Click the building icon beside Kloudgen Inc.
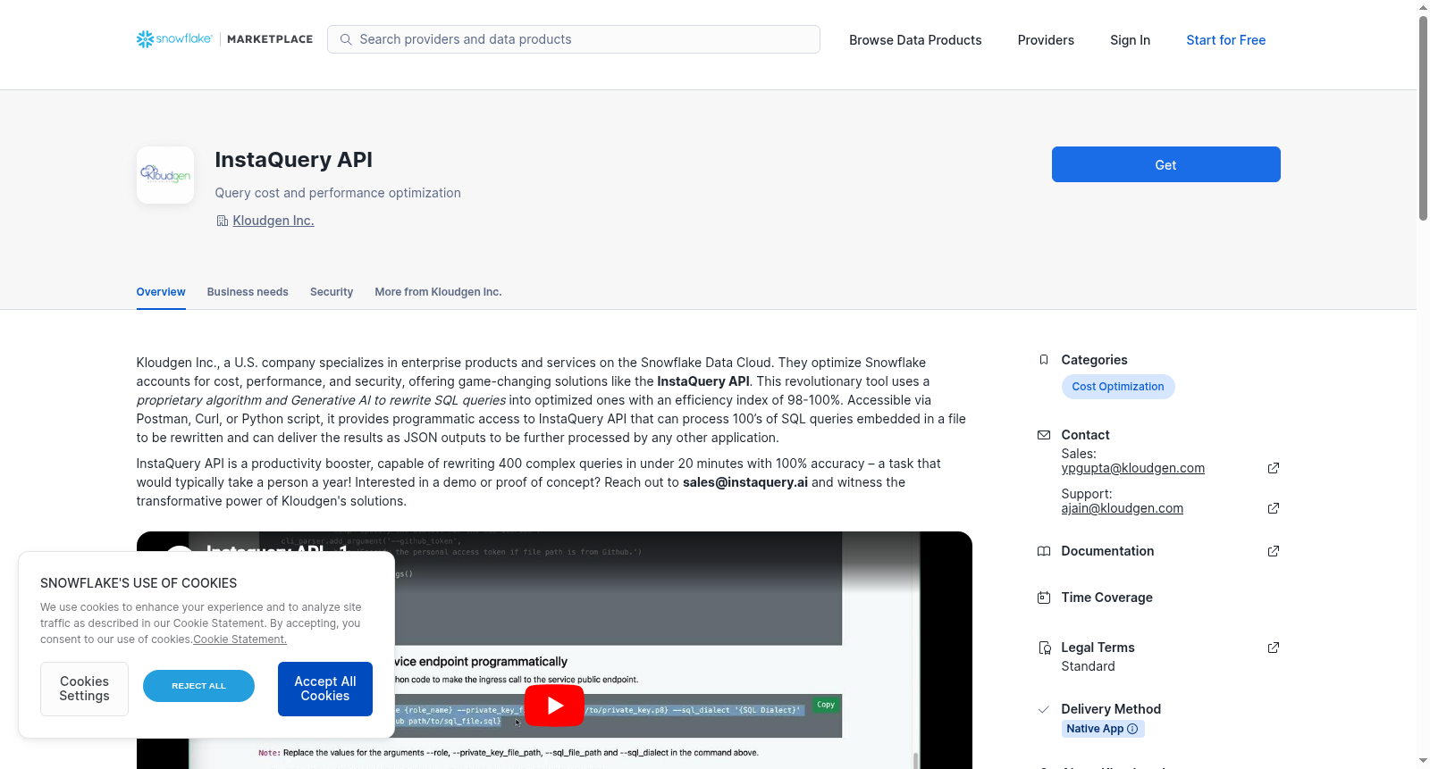This screenshot has width=1430, height=769. 223,221
